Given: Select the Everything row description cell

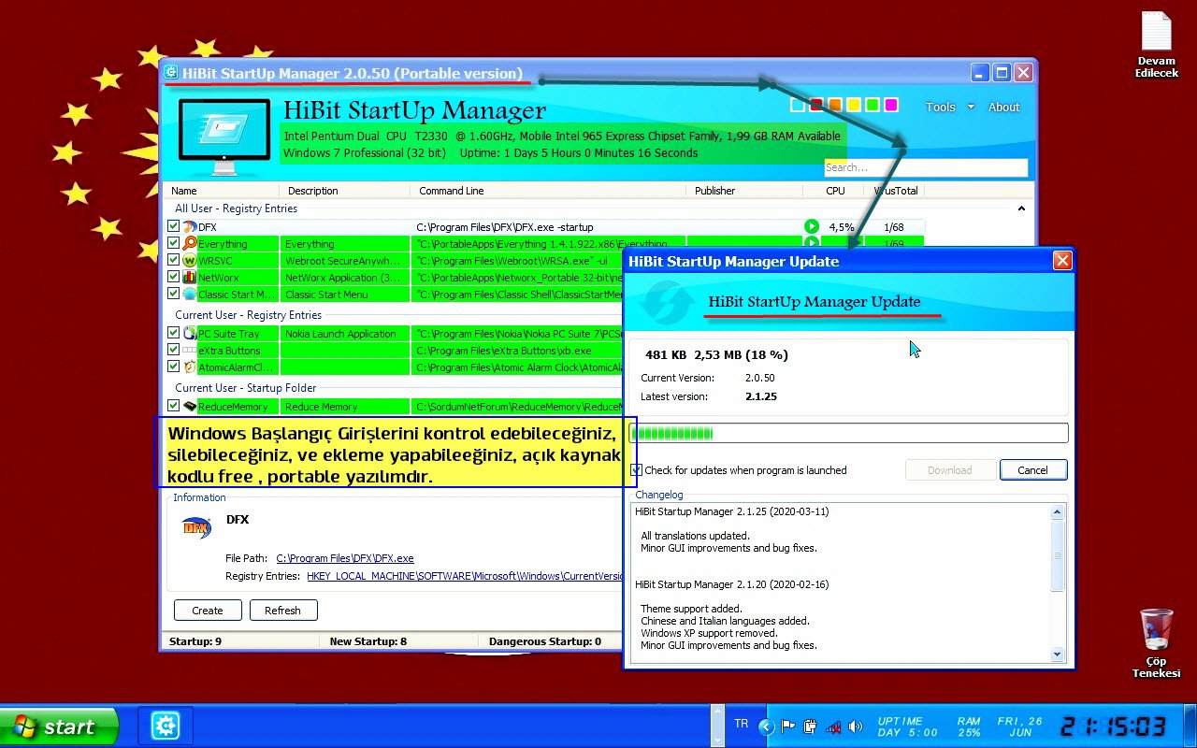Looking at the screenshot, I should tap(344, 244).
